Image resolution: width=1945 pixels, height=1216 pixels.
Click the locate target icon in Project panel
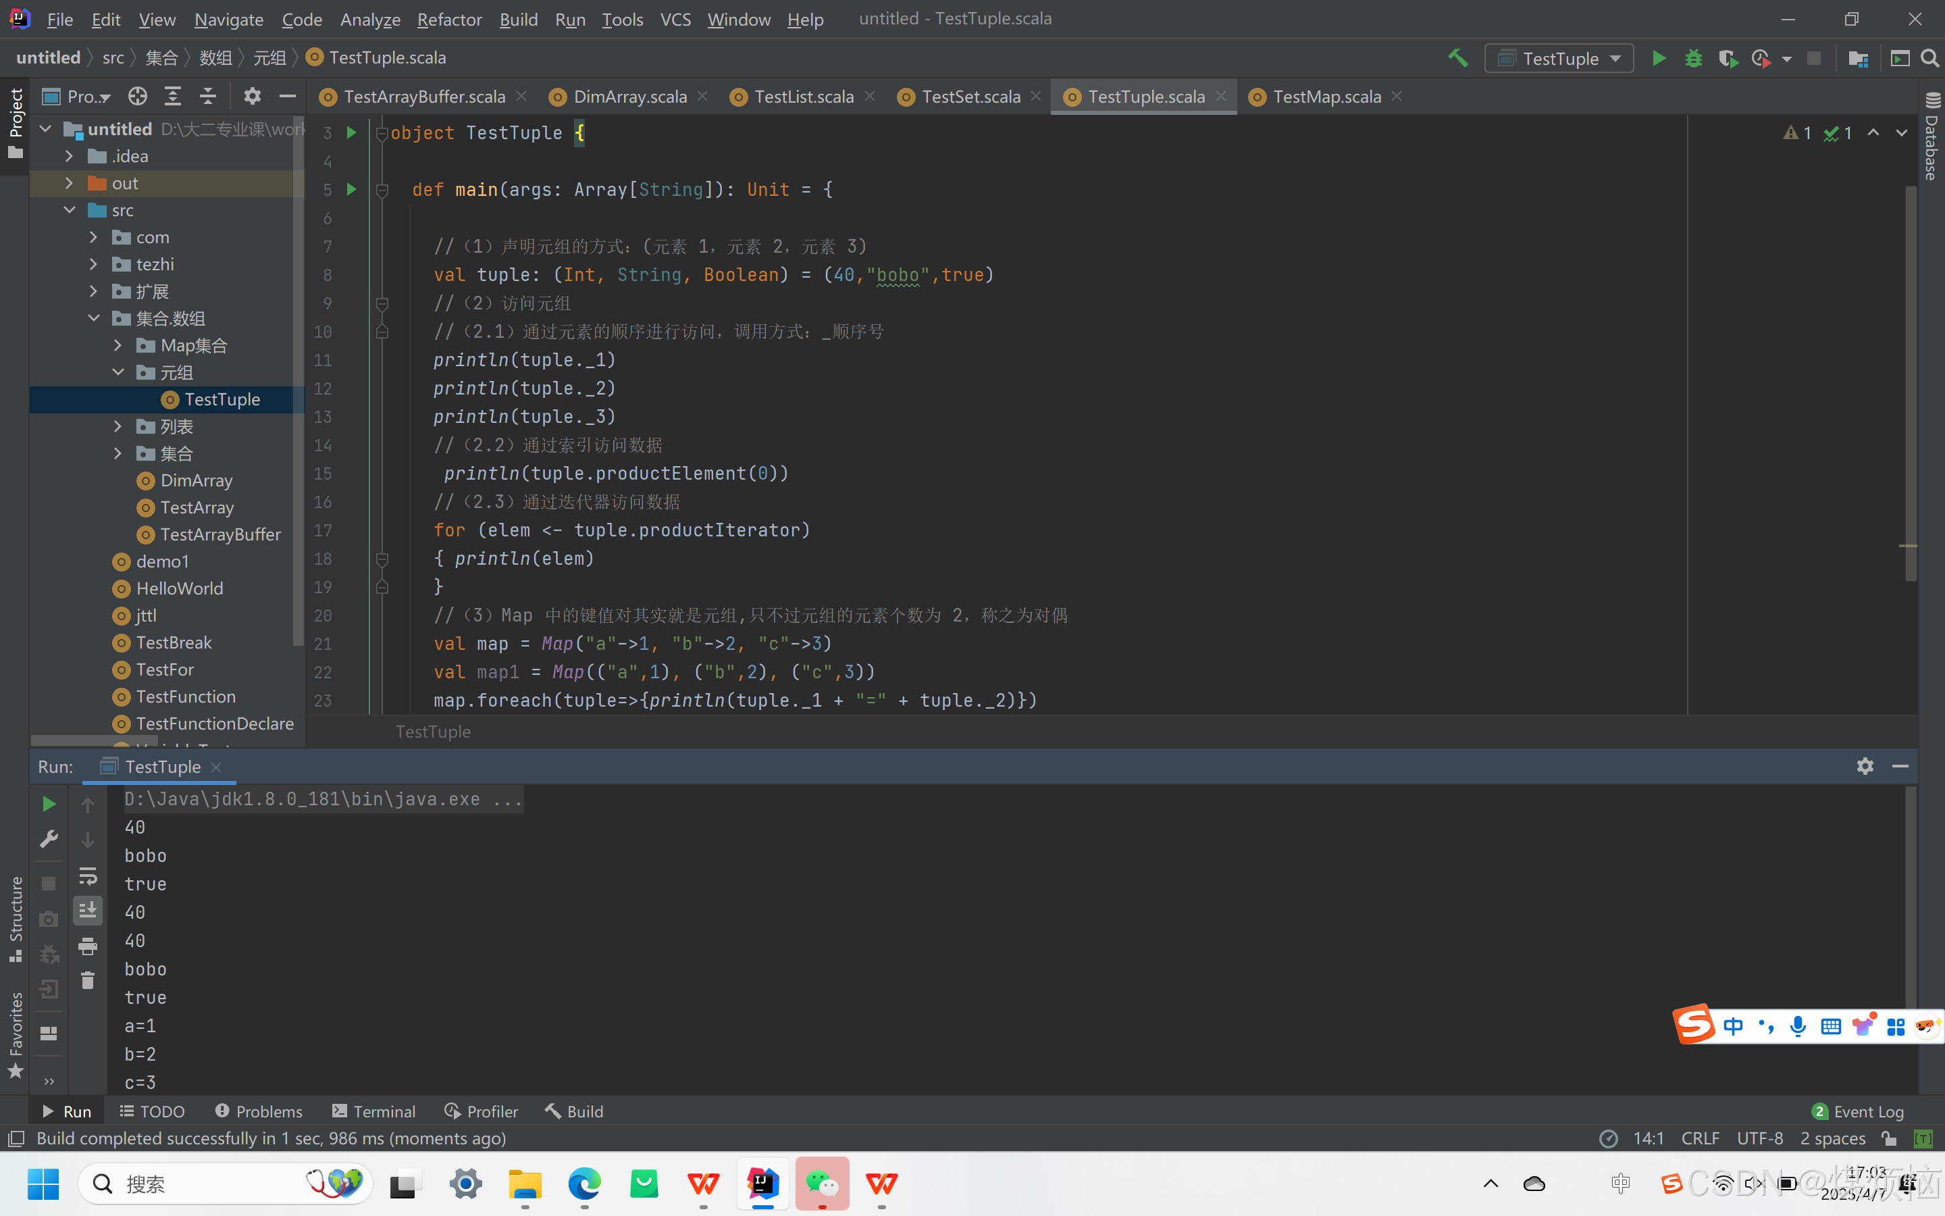(x=138, y=97)
